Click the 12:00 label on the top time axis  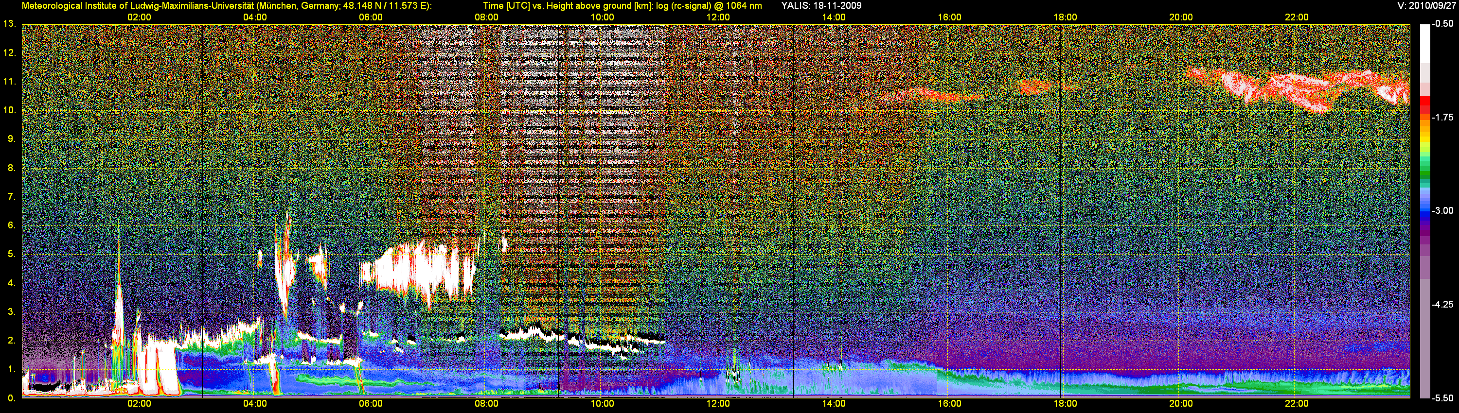[x=718, y=17]
